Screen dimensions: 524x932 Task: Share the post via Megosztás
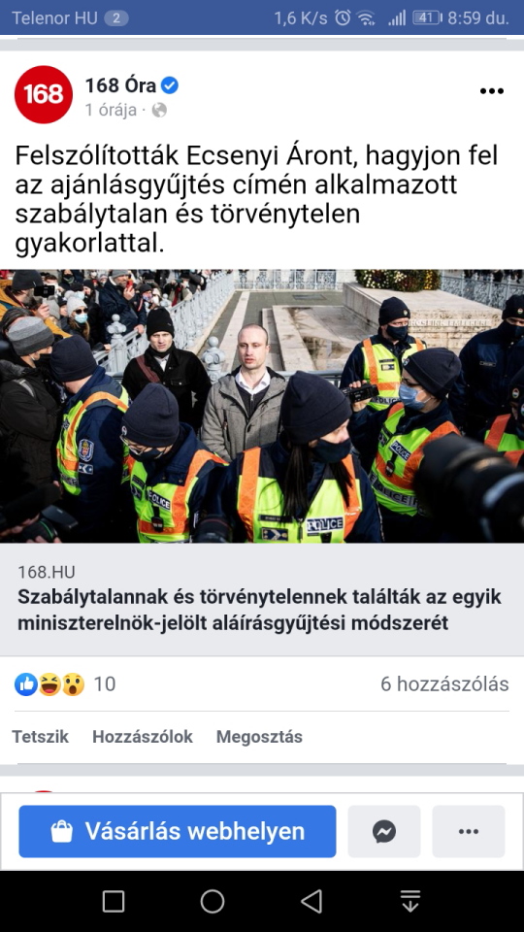[x=259, y=737]
